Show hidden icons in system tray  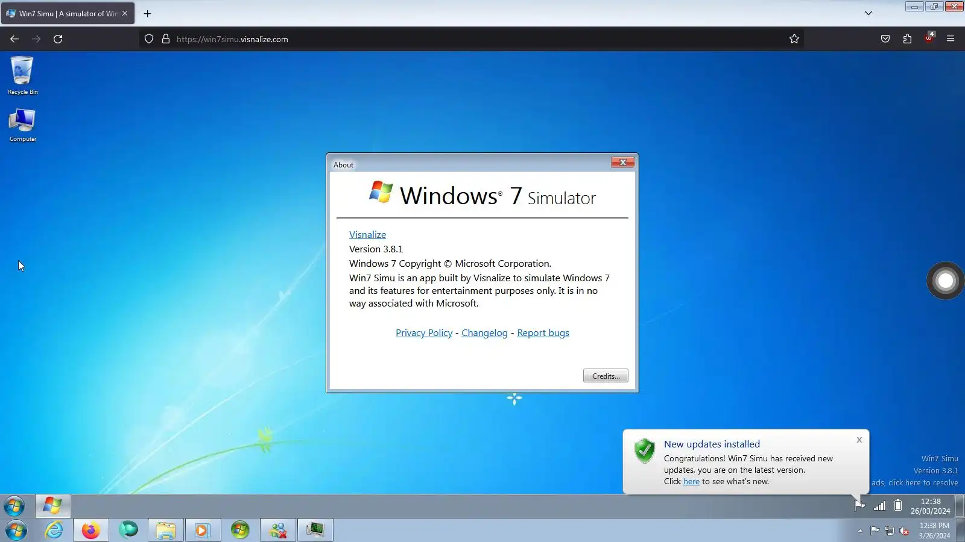[860, 531]
